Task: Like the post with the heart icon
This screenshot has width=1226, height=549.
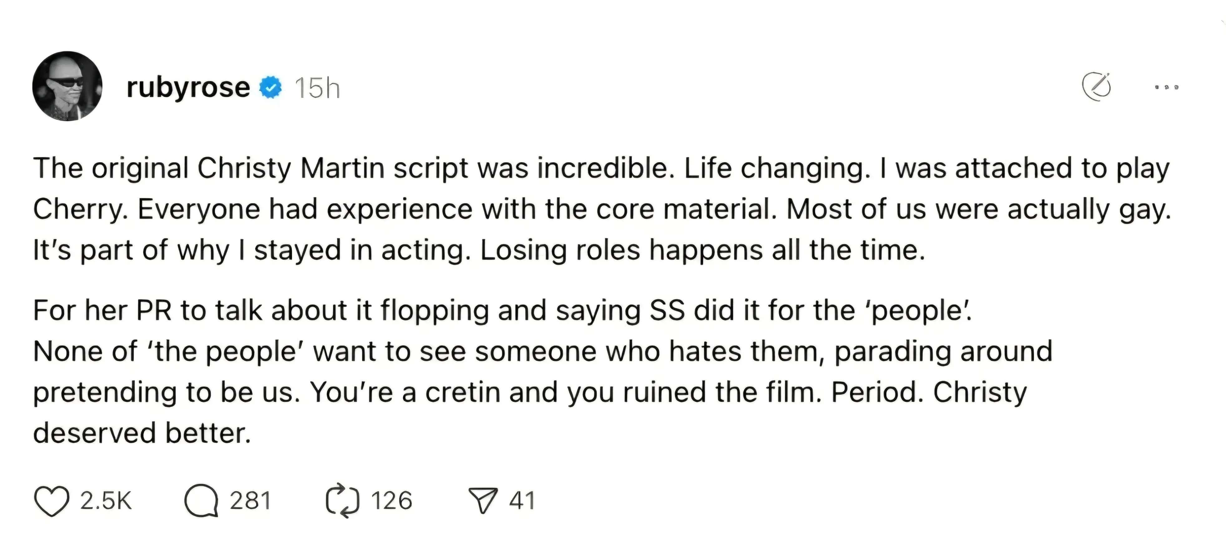Action: tap(51, 501)
